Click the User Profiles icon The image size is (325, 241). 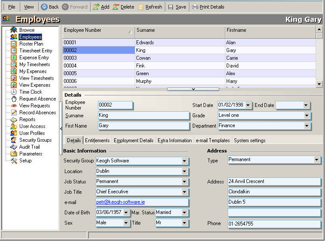click(14, 133)
